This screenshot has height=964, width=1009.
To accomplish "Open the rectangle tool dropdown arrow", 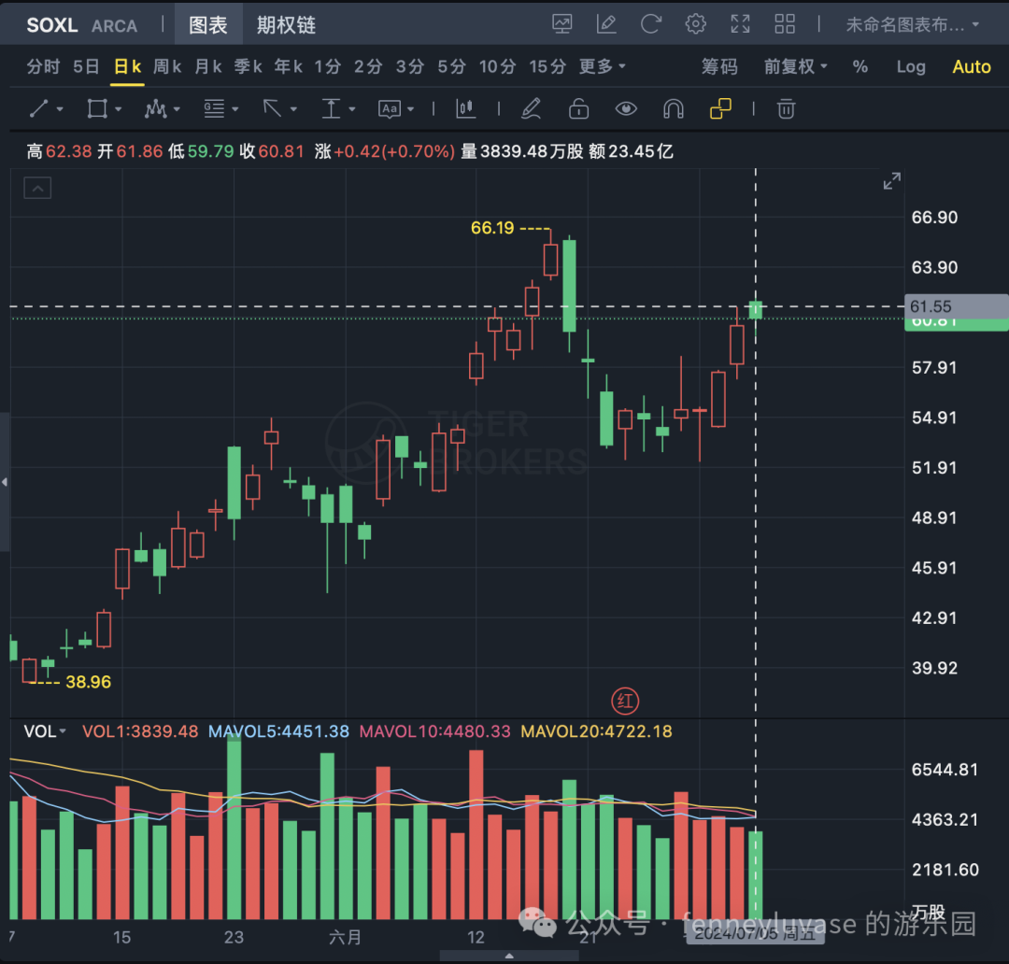I will coord(119,109).
